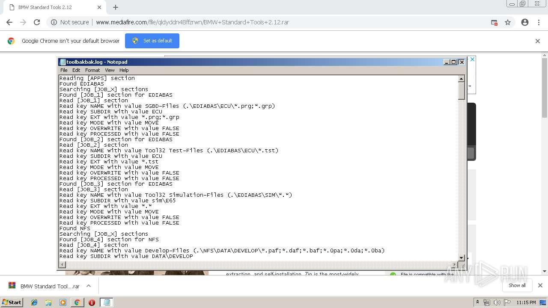The width and height of the screenshot is (548, 308).
Task: Open the network tray icon
Action: [x=486, y=302]
